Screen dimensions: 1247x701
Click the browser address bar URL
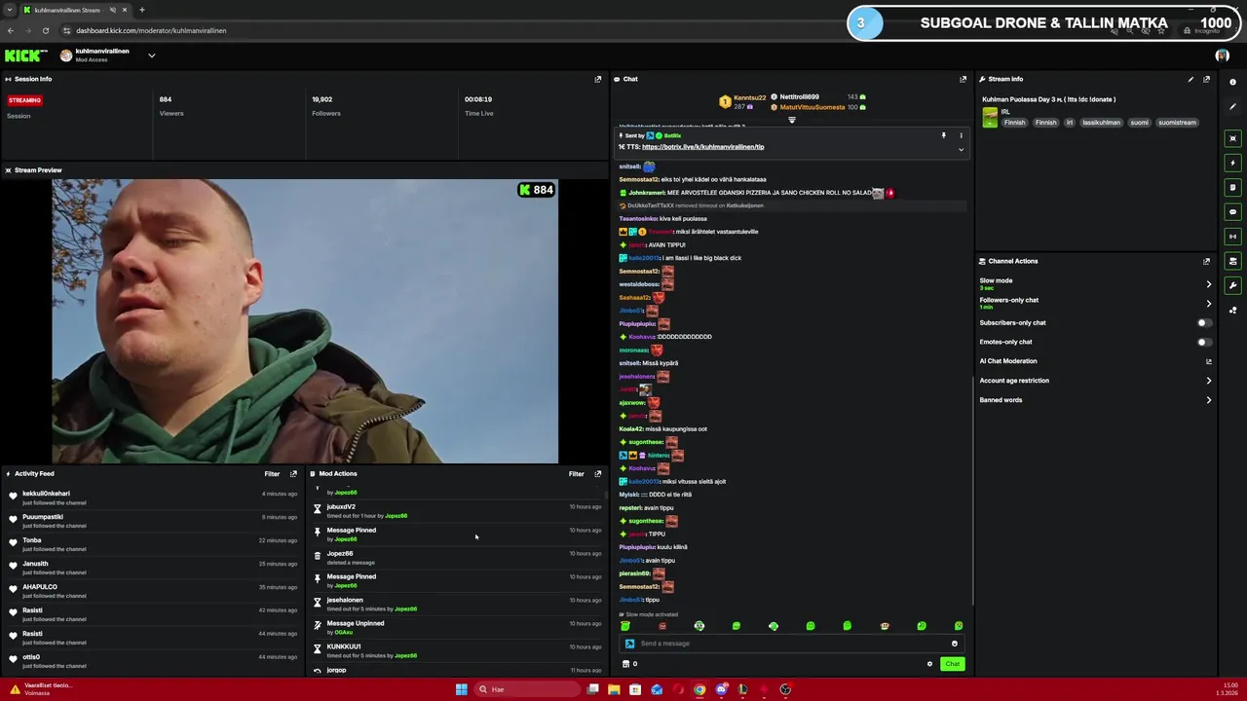coord(151,30)
